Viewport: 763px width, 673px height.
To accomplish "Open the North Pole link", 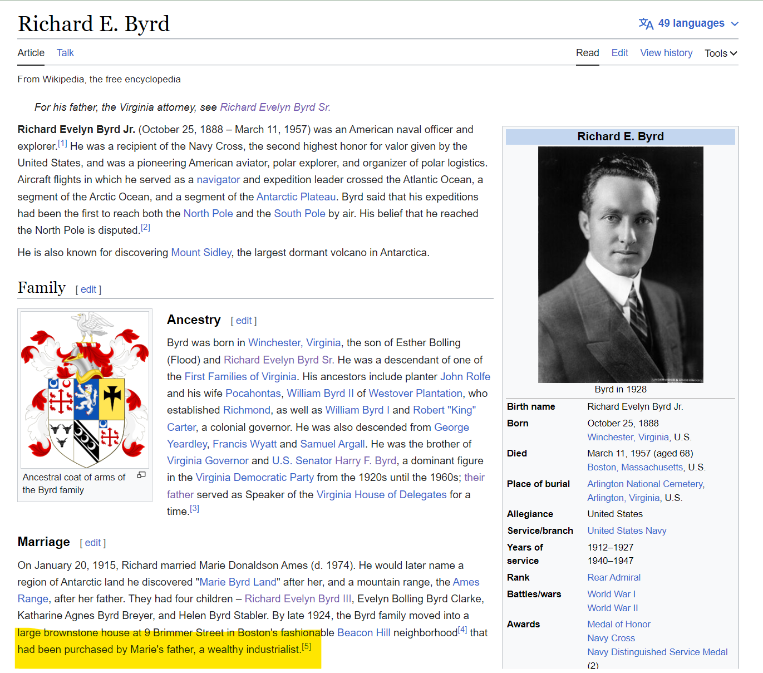I will (208, 213).
